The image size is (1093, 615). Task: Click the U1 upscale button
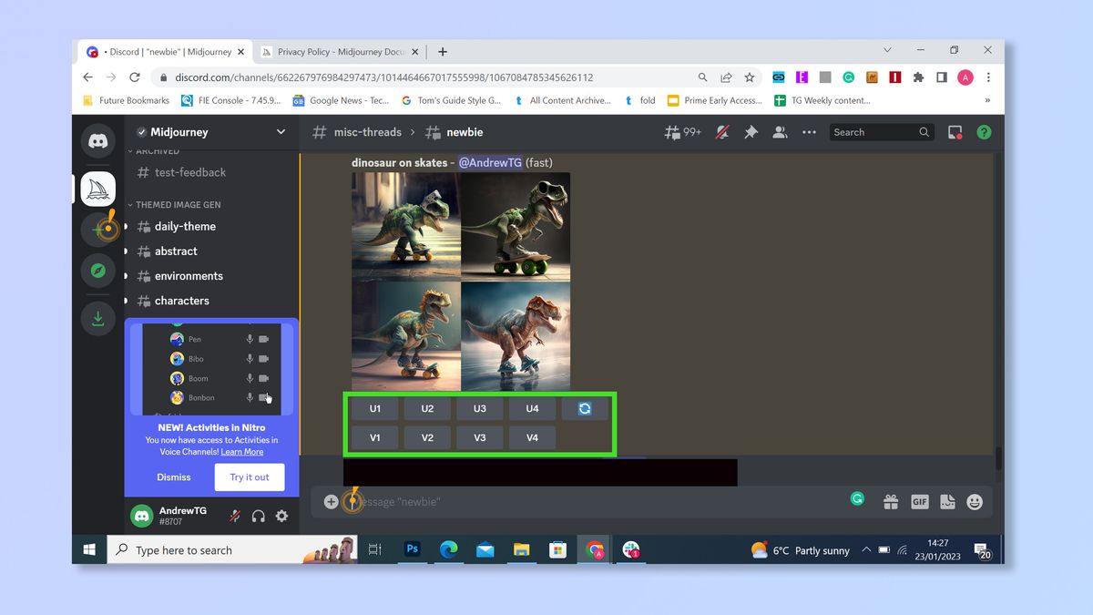point(373,408)
